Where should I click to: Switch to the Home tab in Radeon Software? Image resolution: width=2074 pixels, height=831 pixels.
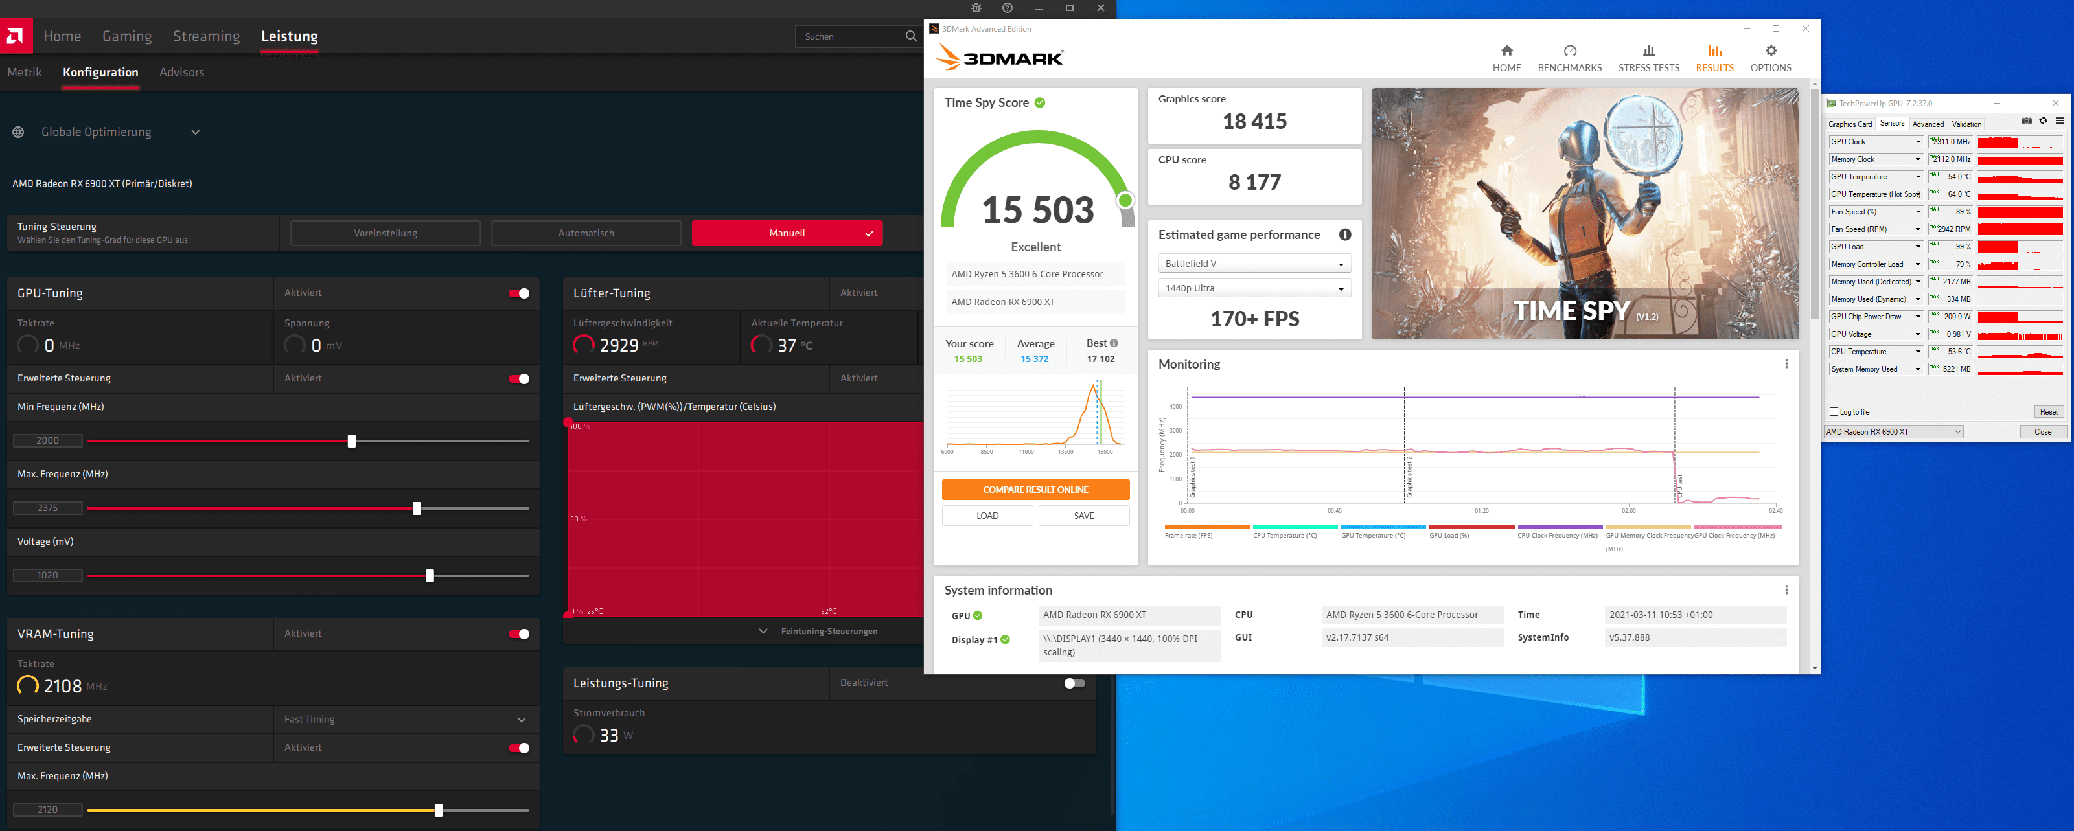62,36
